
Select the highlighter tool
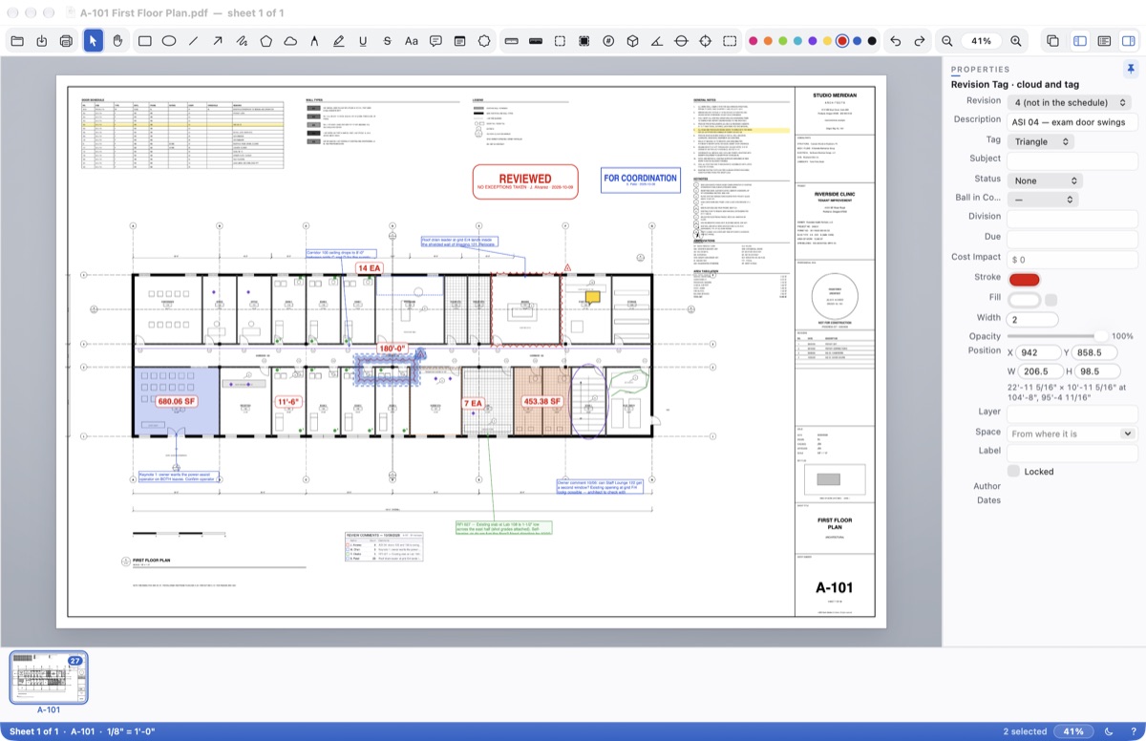339,41
